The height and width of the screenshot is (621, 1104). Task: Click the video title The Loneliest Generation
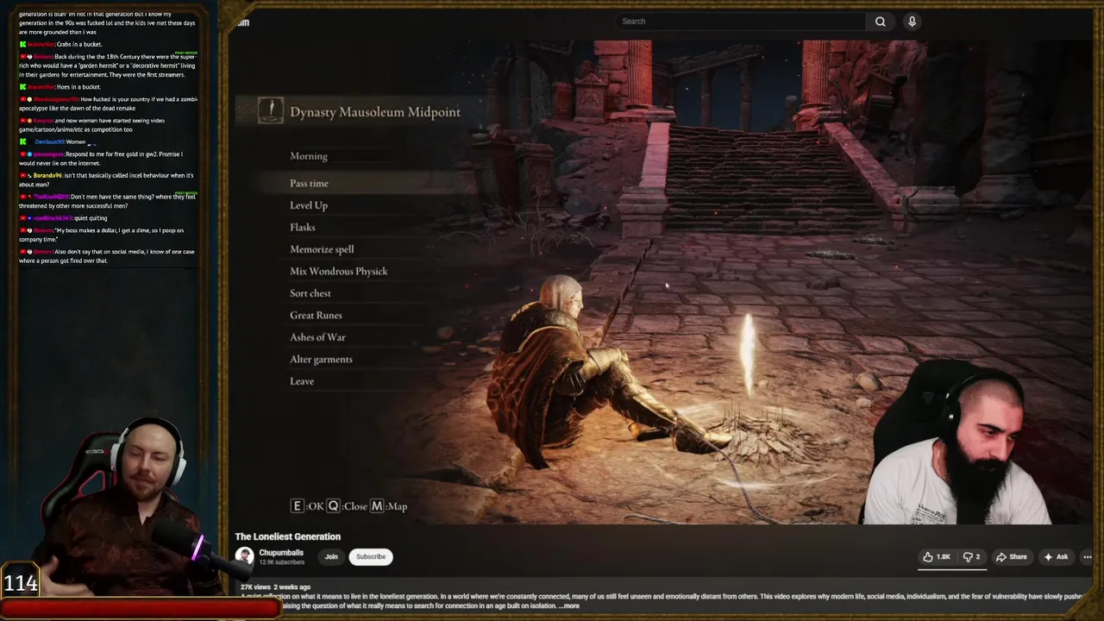pos(288,536)
